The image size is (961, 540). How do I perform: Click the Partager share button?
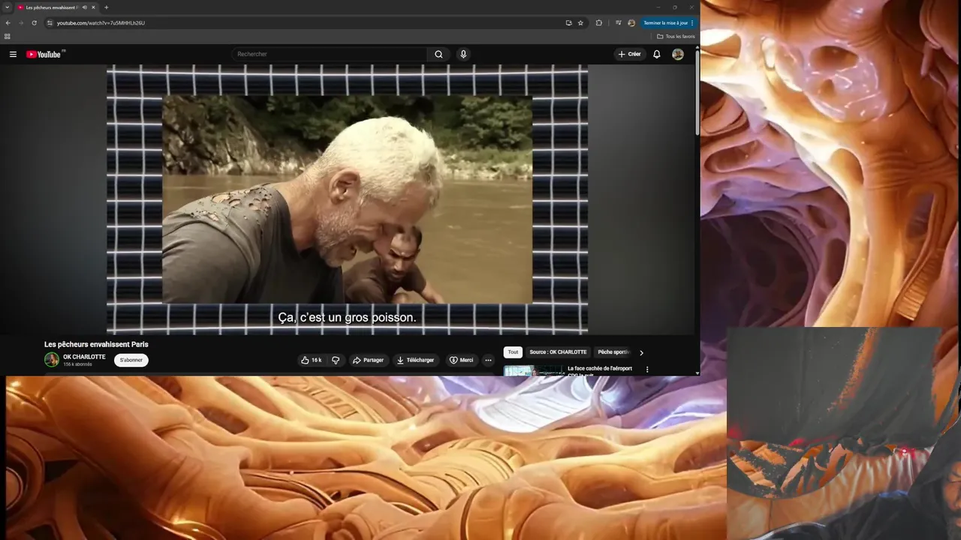point(369,360)
